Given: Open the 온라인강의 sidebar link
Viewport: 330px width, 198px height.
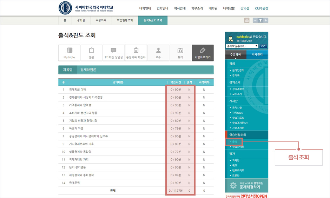Looking at the screenshot, I should 238,70.
